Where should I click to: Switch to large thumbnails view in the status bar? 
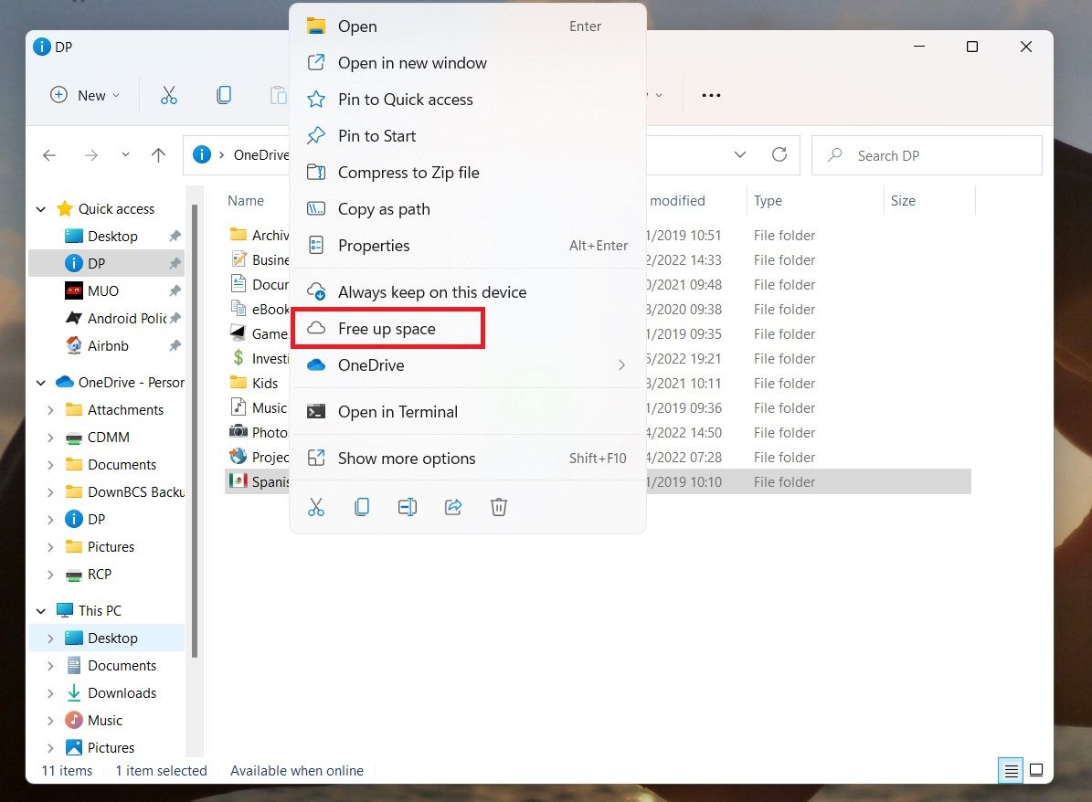(1037, 770)
